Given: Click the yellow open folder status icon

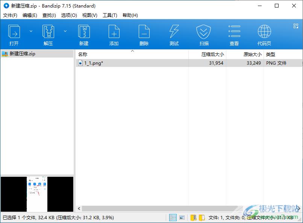Looking at the screenshot, I should point(201,218).
